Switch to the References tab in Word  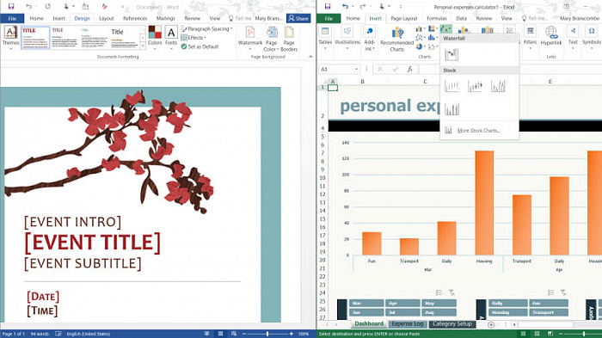[x=135, y=18]
